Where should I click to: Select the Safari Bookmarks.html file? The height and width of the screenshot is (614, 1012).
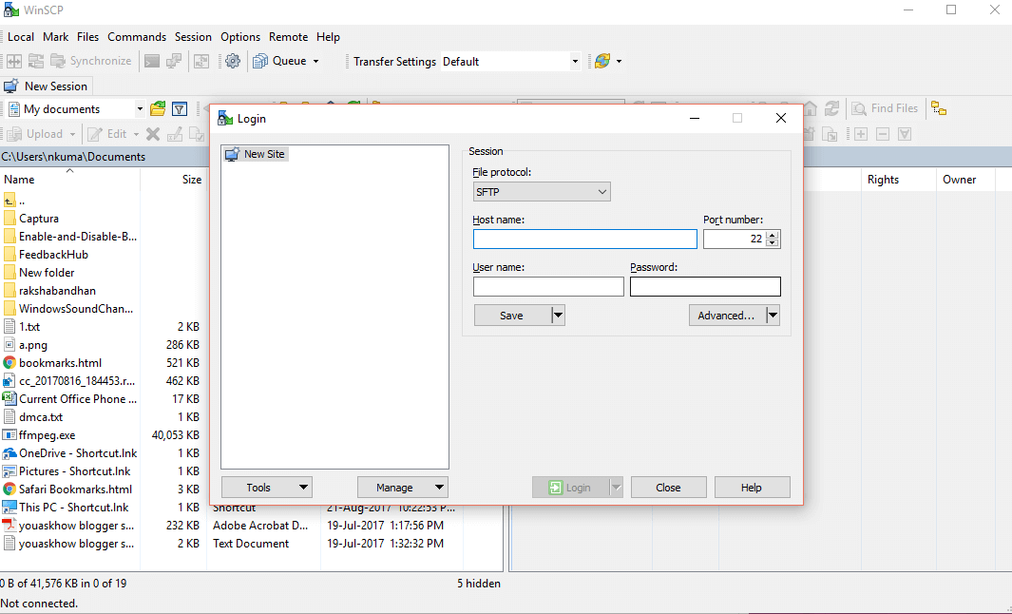point(75,490)
